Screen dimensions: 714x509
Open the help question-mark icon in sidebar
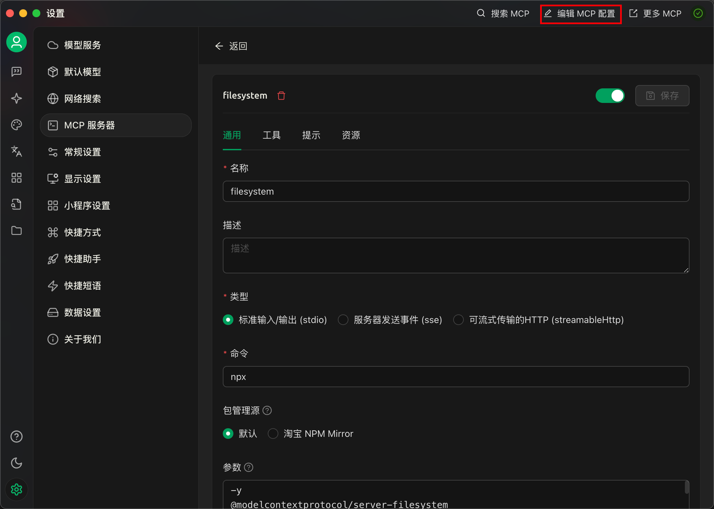pos(17,437)
